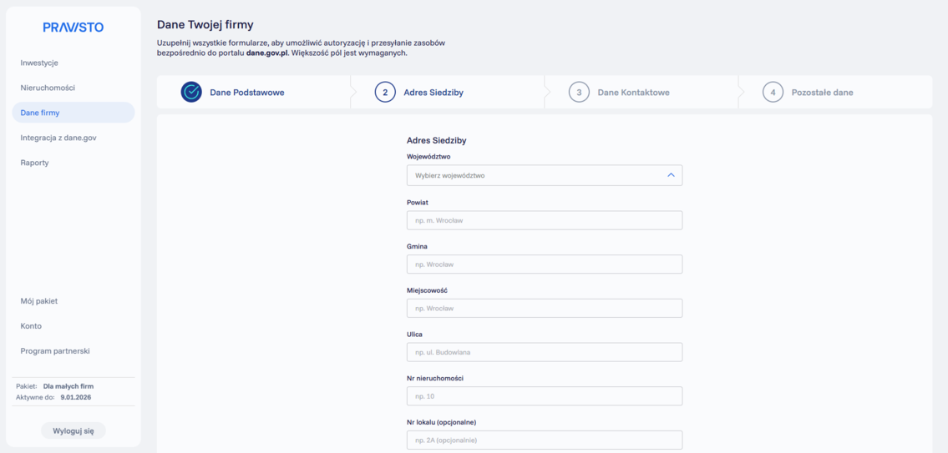Focus the Powiat input field
The height and width of the screenshot is (453, 948).
[x=544, y=220]
